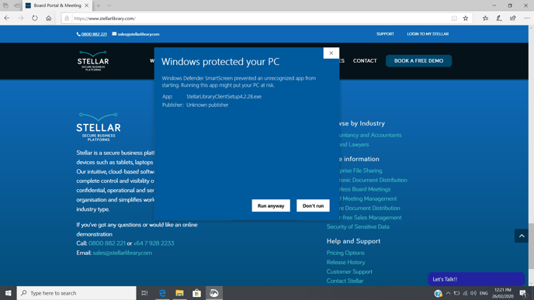Click +64 7 928 2233 phone link
This screenshot has height=300, width=534.
click(154, 243)
